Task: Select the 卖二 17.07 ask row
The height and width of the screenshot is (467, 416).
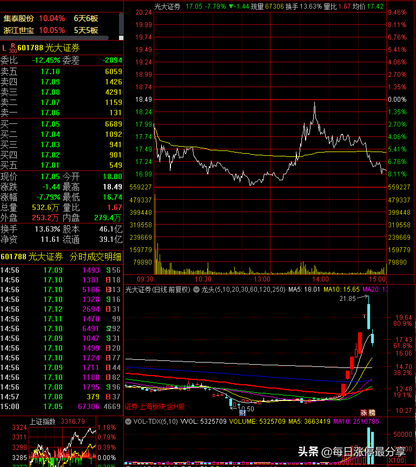Action: 61,102
